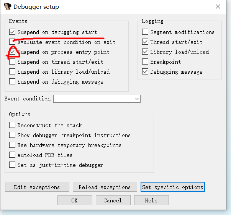Enable Suspend on thread start/exit
This screenshot has height=215, width=231.
(12, 62)
